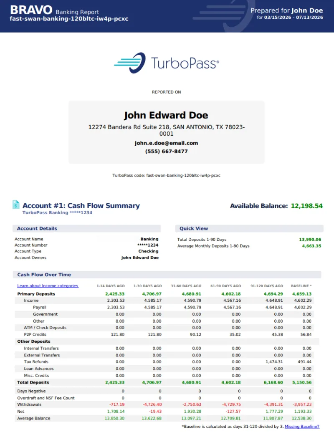Click the date range 03/15/2026 - 07/13/2026
The height and width of the screenshot is (432, 334).
pyautogui.click(x=294, y=18)
